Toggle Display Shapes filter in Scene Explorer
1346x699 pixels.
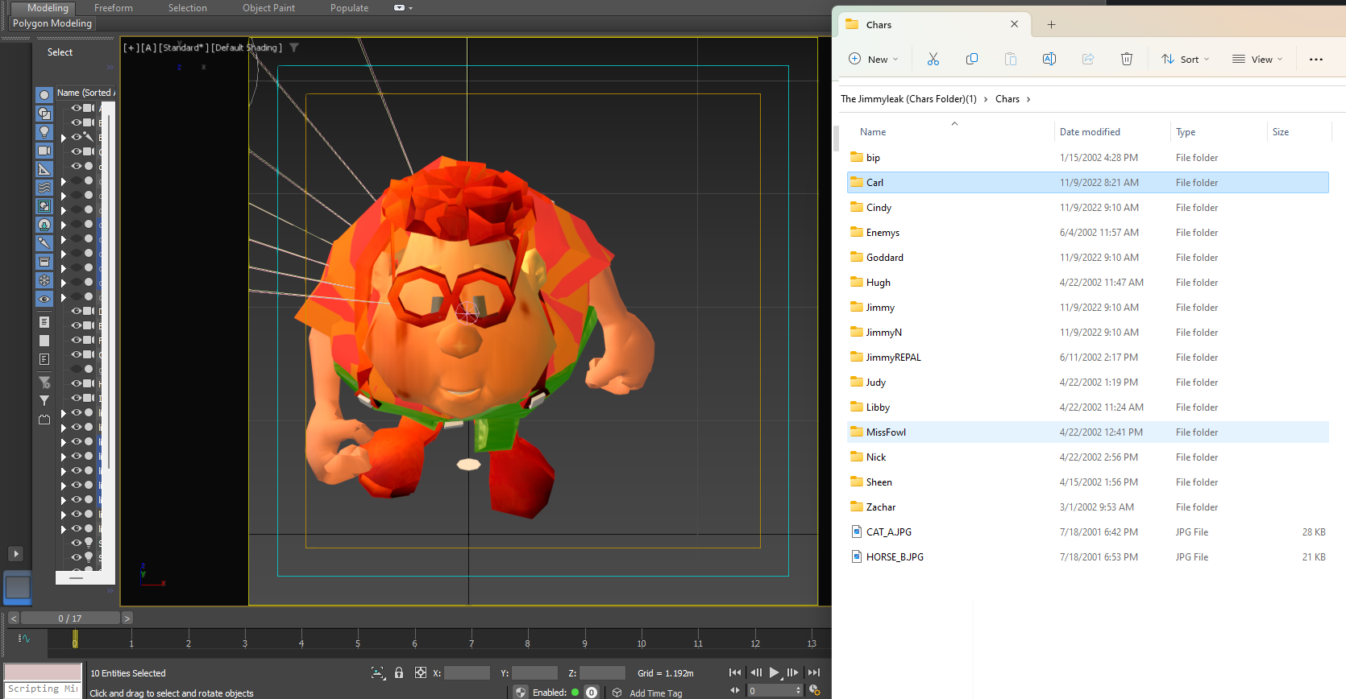[x=44, y=114]
